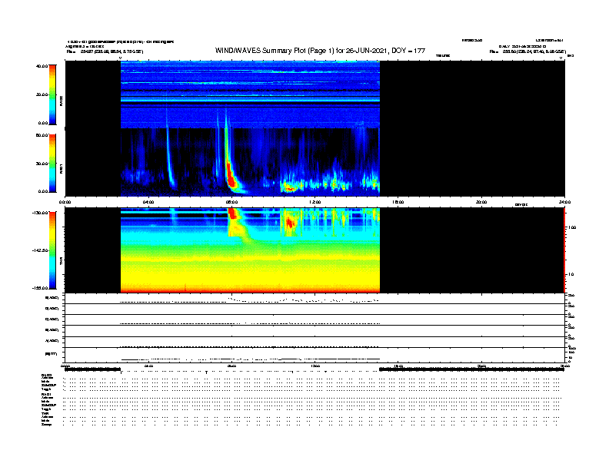Click the header text block at top left

tap(121, 46)
